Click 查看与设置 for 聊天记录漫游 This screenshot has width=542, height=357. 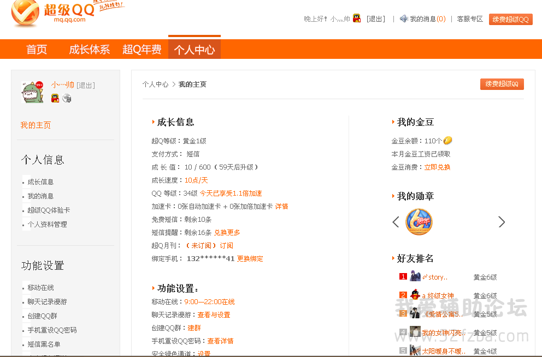[x=214, y=315]
